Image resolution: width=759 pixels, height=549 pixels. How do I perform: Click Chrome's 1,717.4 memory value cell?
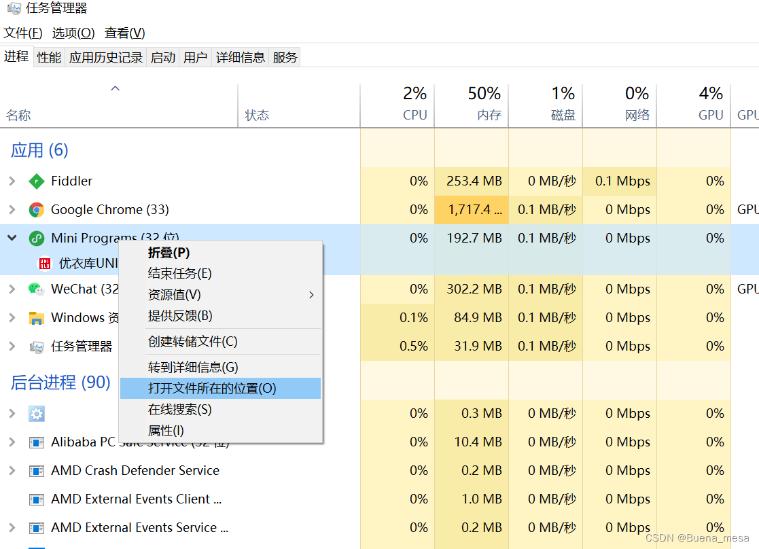click(x=472, y=210)
